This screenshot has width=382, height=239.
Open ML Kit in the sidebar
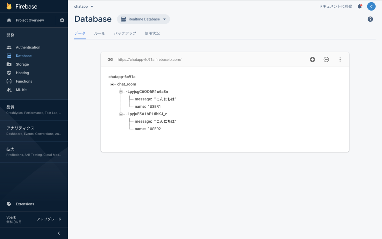pos(21,90)
